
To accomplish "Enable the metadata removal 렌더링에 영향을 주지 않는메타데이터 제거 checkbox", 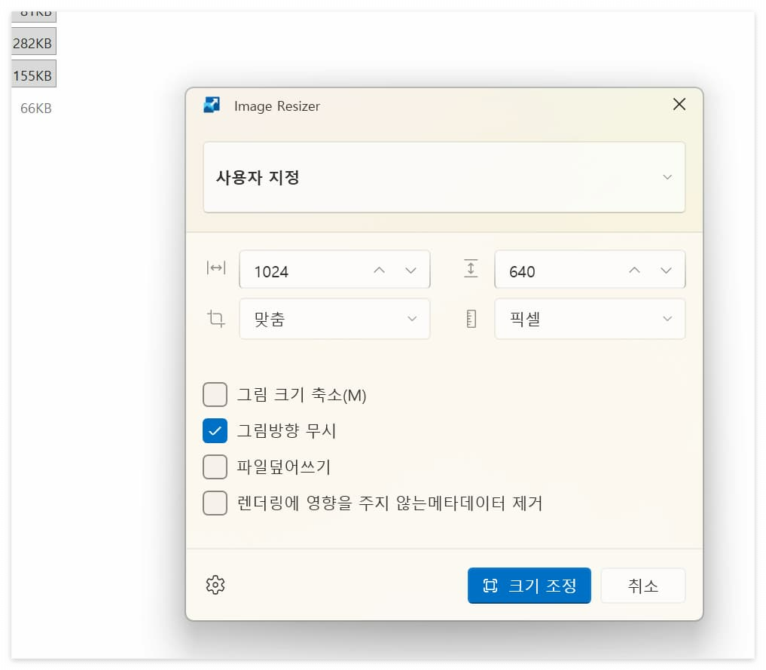I will (x=215, y=503).
